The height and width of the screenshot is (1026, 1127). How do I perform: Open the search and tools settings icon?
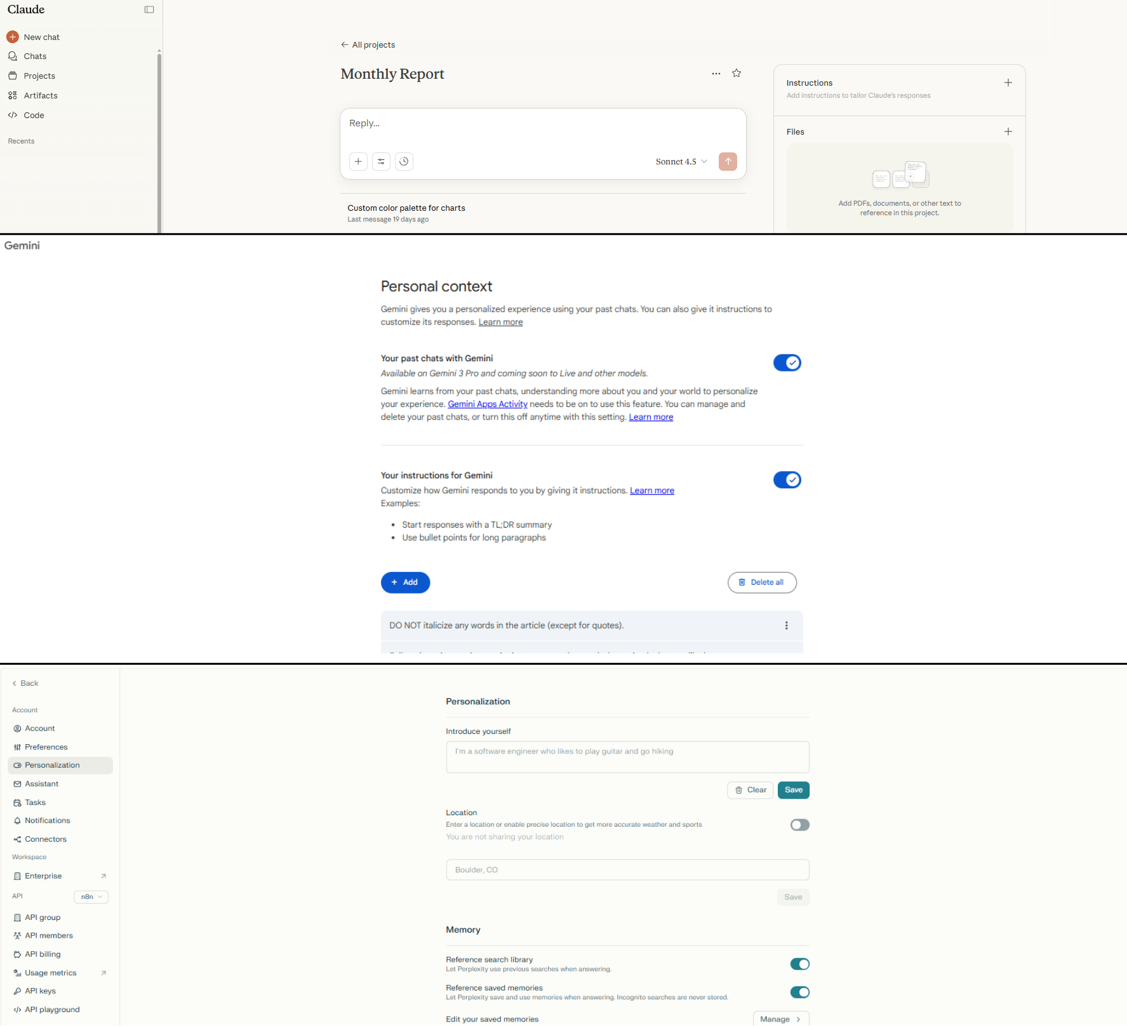click(x=381, y=162)
